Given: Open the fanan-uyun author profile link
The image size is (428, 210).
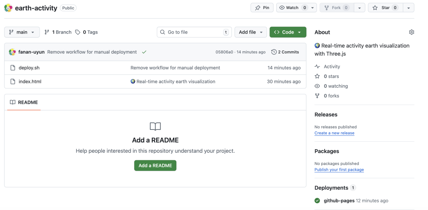Looking at the screenshot, I should (x=31, y=52).
